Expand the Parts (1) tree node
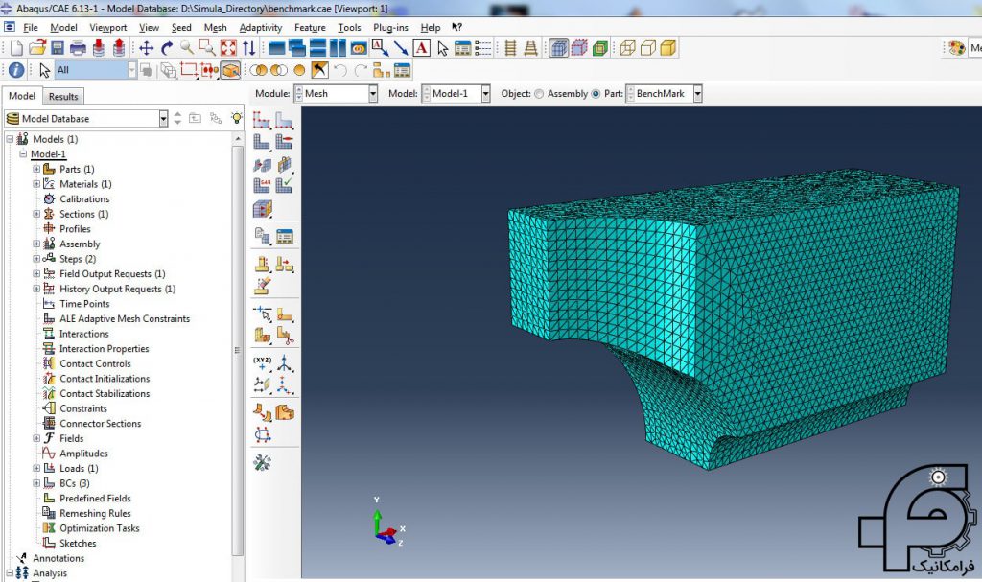The height and width of the screenshot is (582, 982). tap(36, 169)
